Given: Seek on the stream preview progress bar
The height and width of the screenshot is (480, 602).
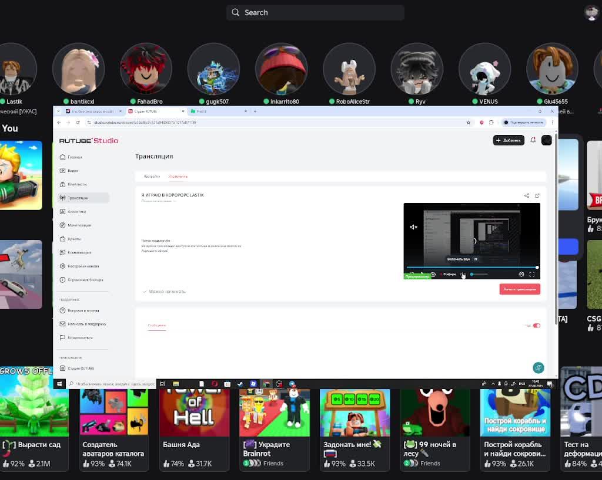Looking at the screenshot, I should tap(472, 268).
